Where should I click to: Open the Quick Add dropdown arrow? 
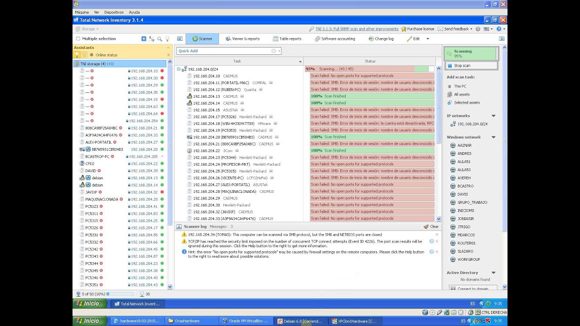[x=279, y=51]
